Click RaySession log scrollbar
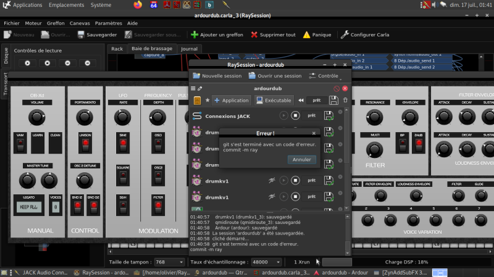The image size is (494, 277). click(348, 235)
